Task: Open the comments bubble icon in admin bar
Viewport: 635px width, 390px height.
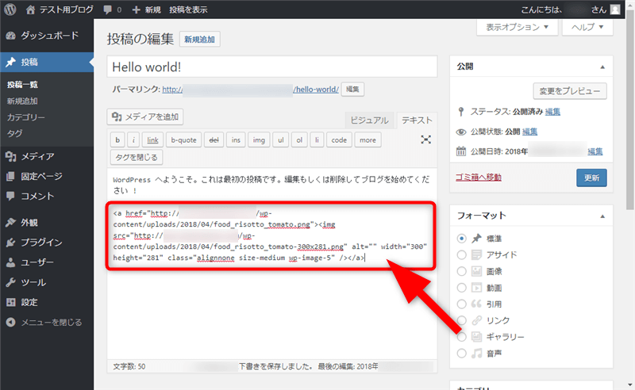Action: (x=108, y=10)
